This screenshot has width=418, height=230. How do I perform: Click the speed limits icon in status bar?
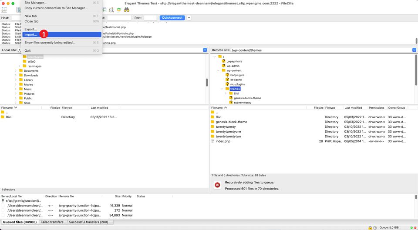375,227
